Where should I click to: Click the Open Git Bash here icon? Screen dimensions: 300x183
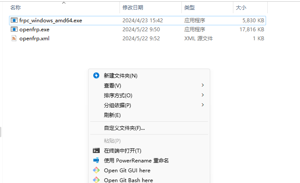(96, 180)
